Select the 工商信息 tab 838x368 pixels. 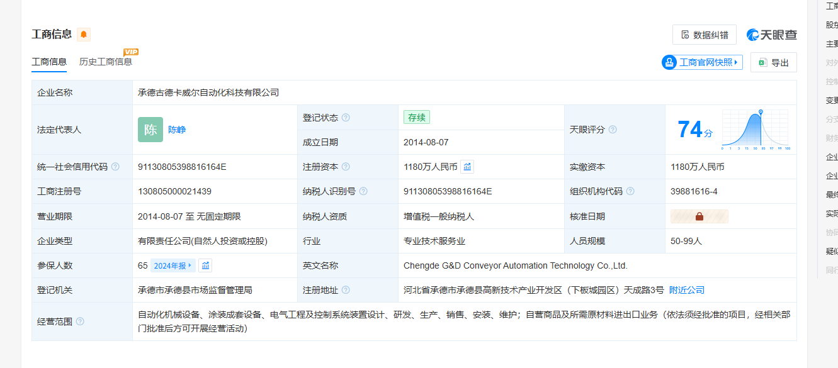[49, 62]
